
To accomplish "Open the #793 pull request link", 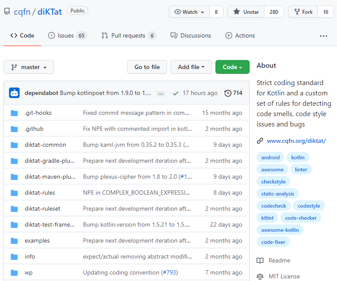I will 170,273.
